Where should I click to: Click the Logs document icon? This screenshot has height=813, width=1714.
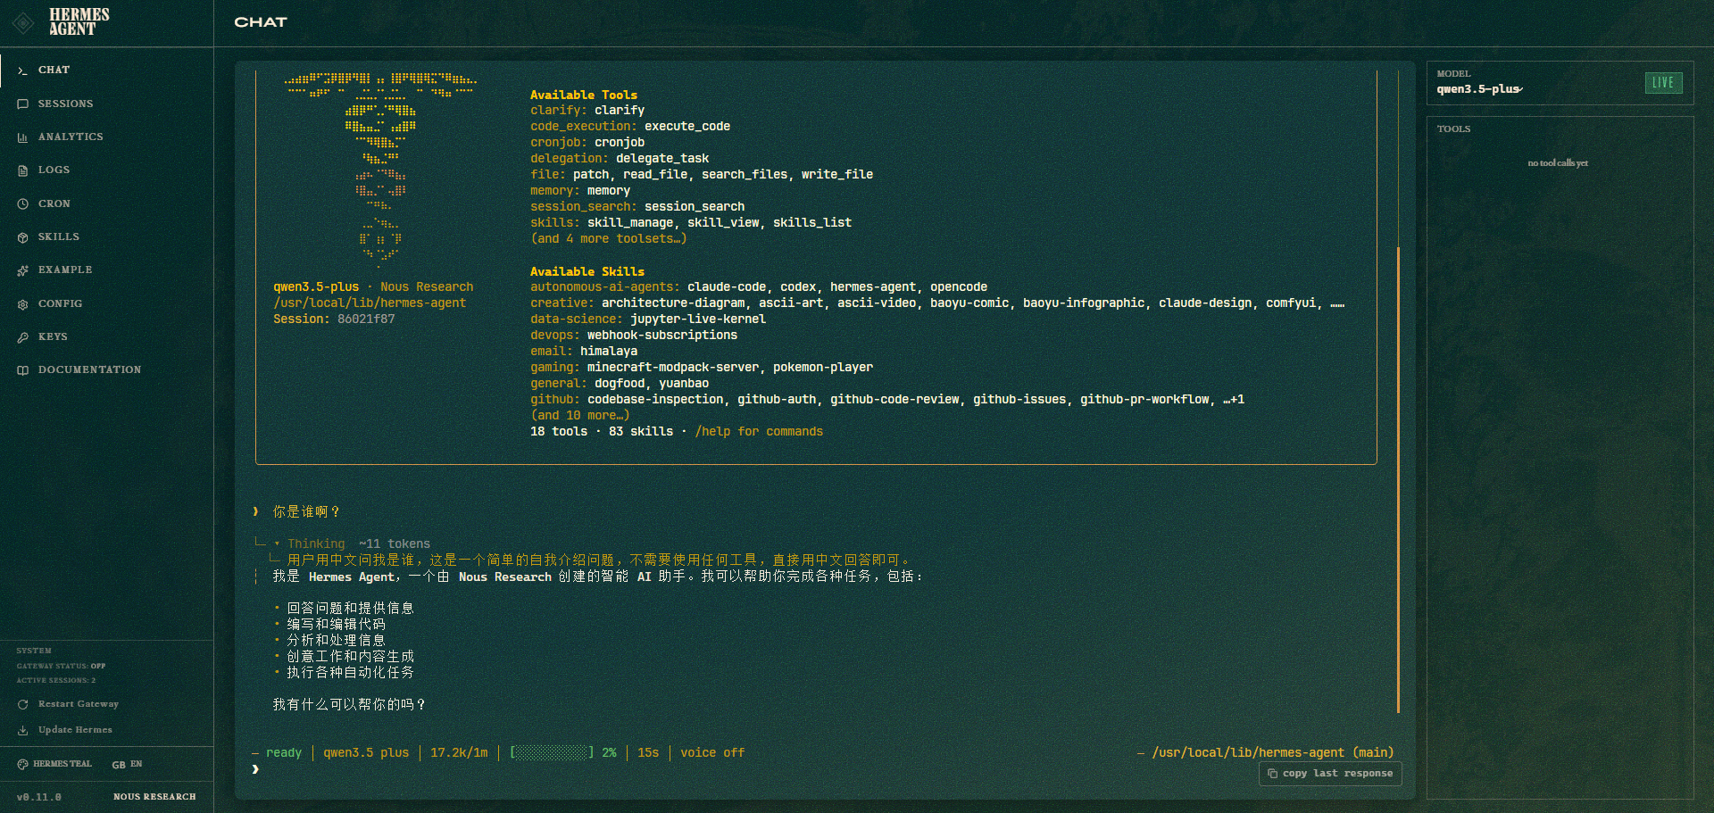click(22, 170)
